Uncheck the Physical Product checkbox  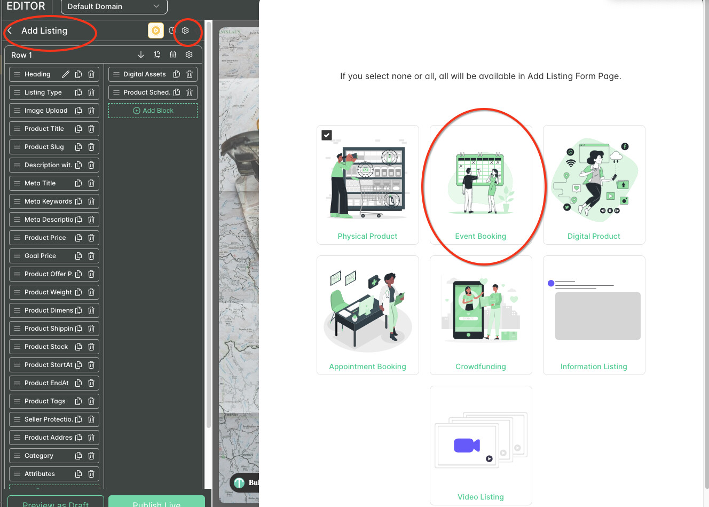pyautogui.click(x=327, y=135)
